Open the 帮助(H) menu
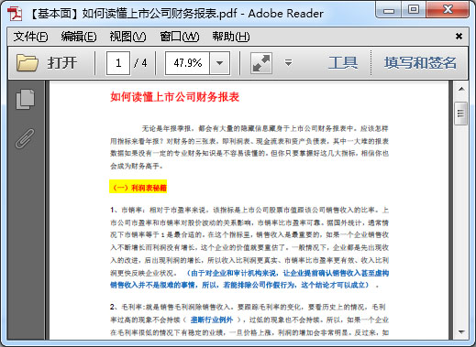This screenshot has width=476, height=347. pyautogui.click(x=231, y=37)
